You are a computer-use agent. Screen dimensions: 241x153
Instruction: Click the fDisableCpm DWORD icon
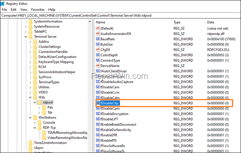98,108
